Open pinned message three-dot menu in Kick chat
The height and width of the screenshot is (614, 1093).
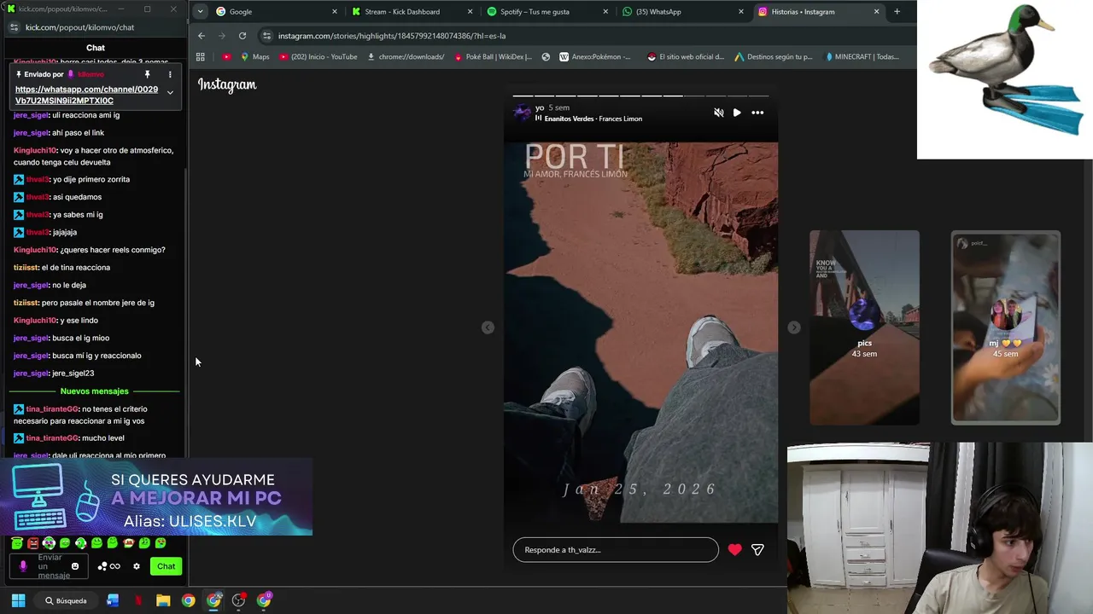170,75
